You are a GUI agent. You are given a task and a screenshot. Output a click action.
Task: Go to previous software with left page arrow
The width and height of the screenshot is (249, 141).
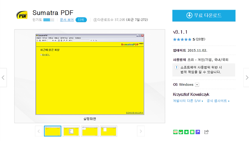pos(3,77)
